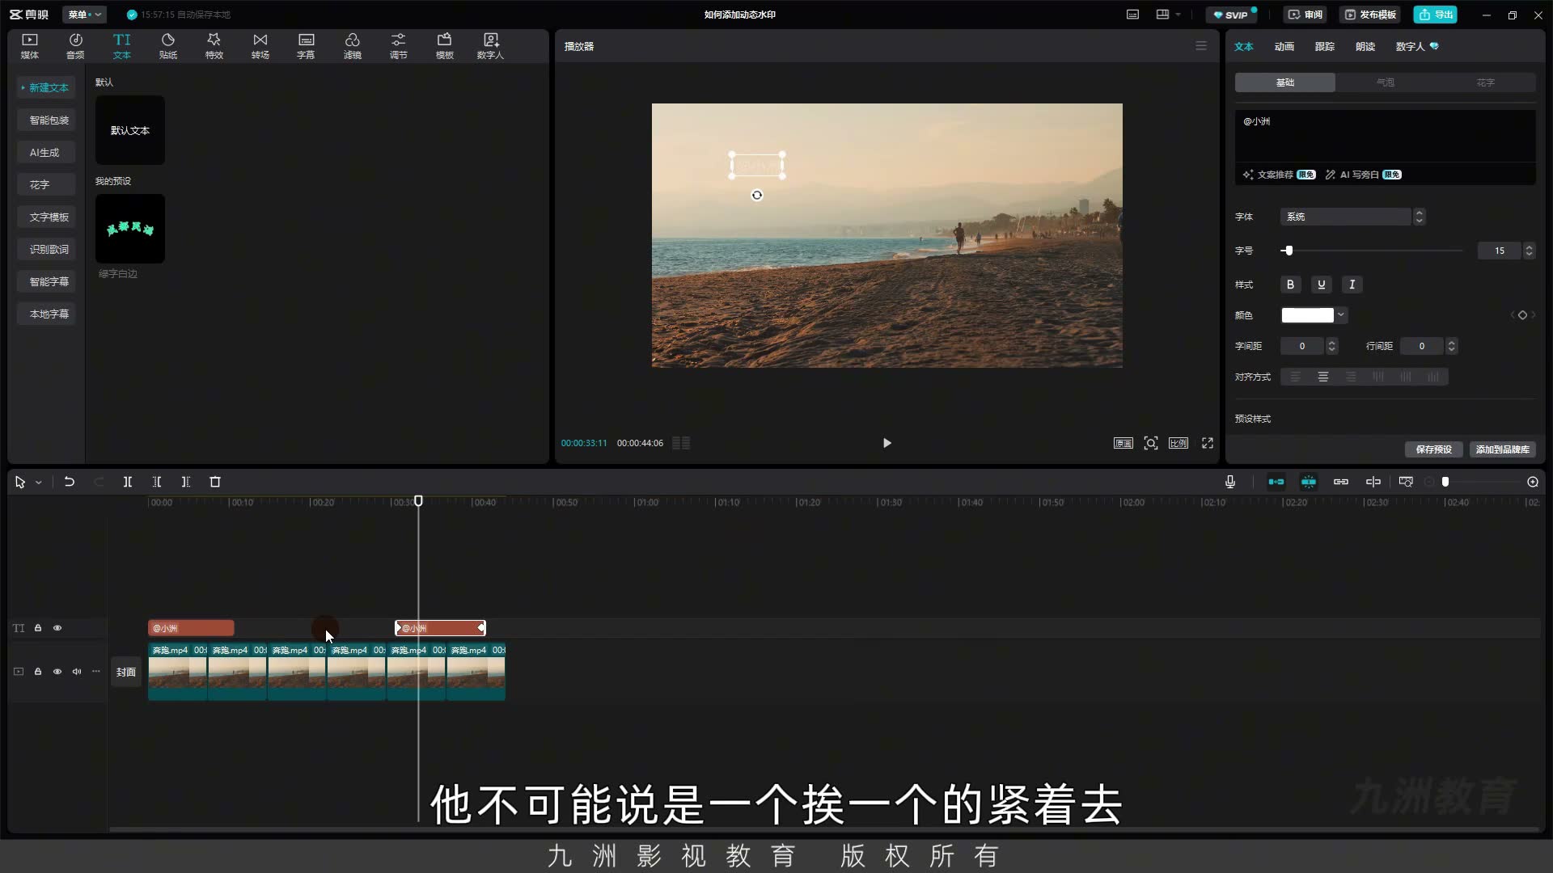Open 智能包装 in text sidebar
Viewport: 1553px width, 873px height.
pyautogui.click(x=48, y=120)
